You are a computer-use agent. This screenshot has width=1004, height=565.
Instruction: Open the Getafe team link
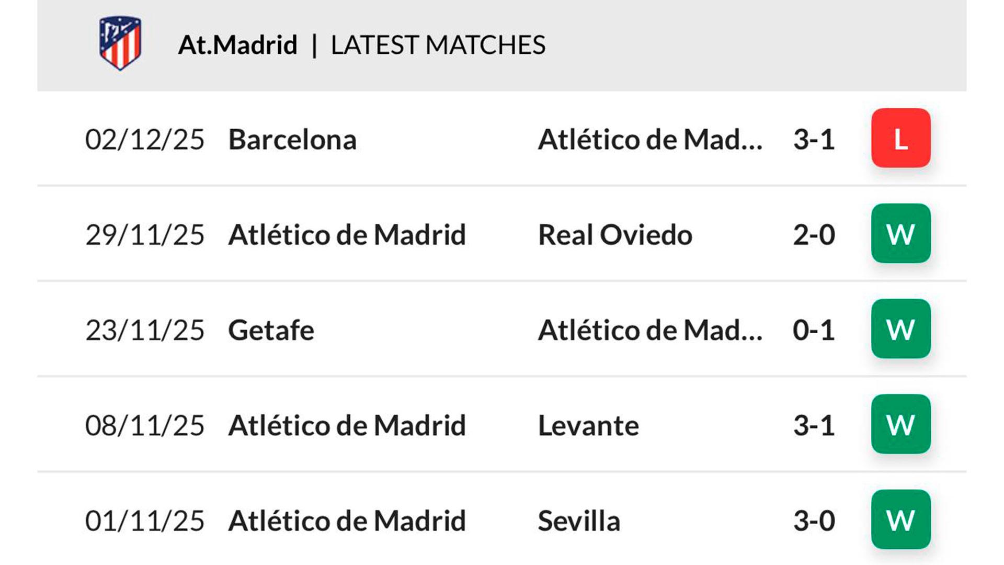(x=271, y=330)
